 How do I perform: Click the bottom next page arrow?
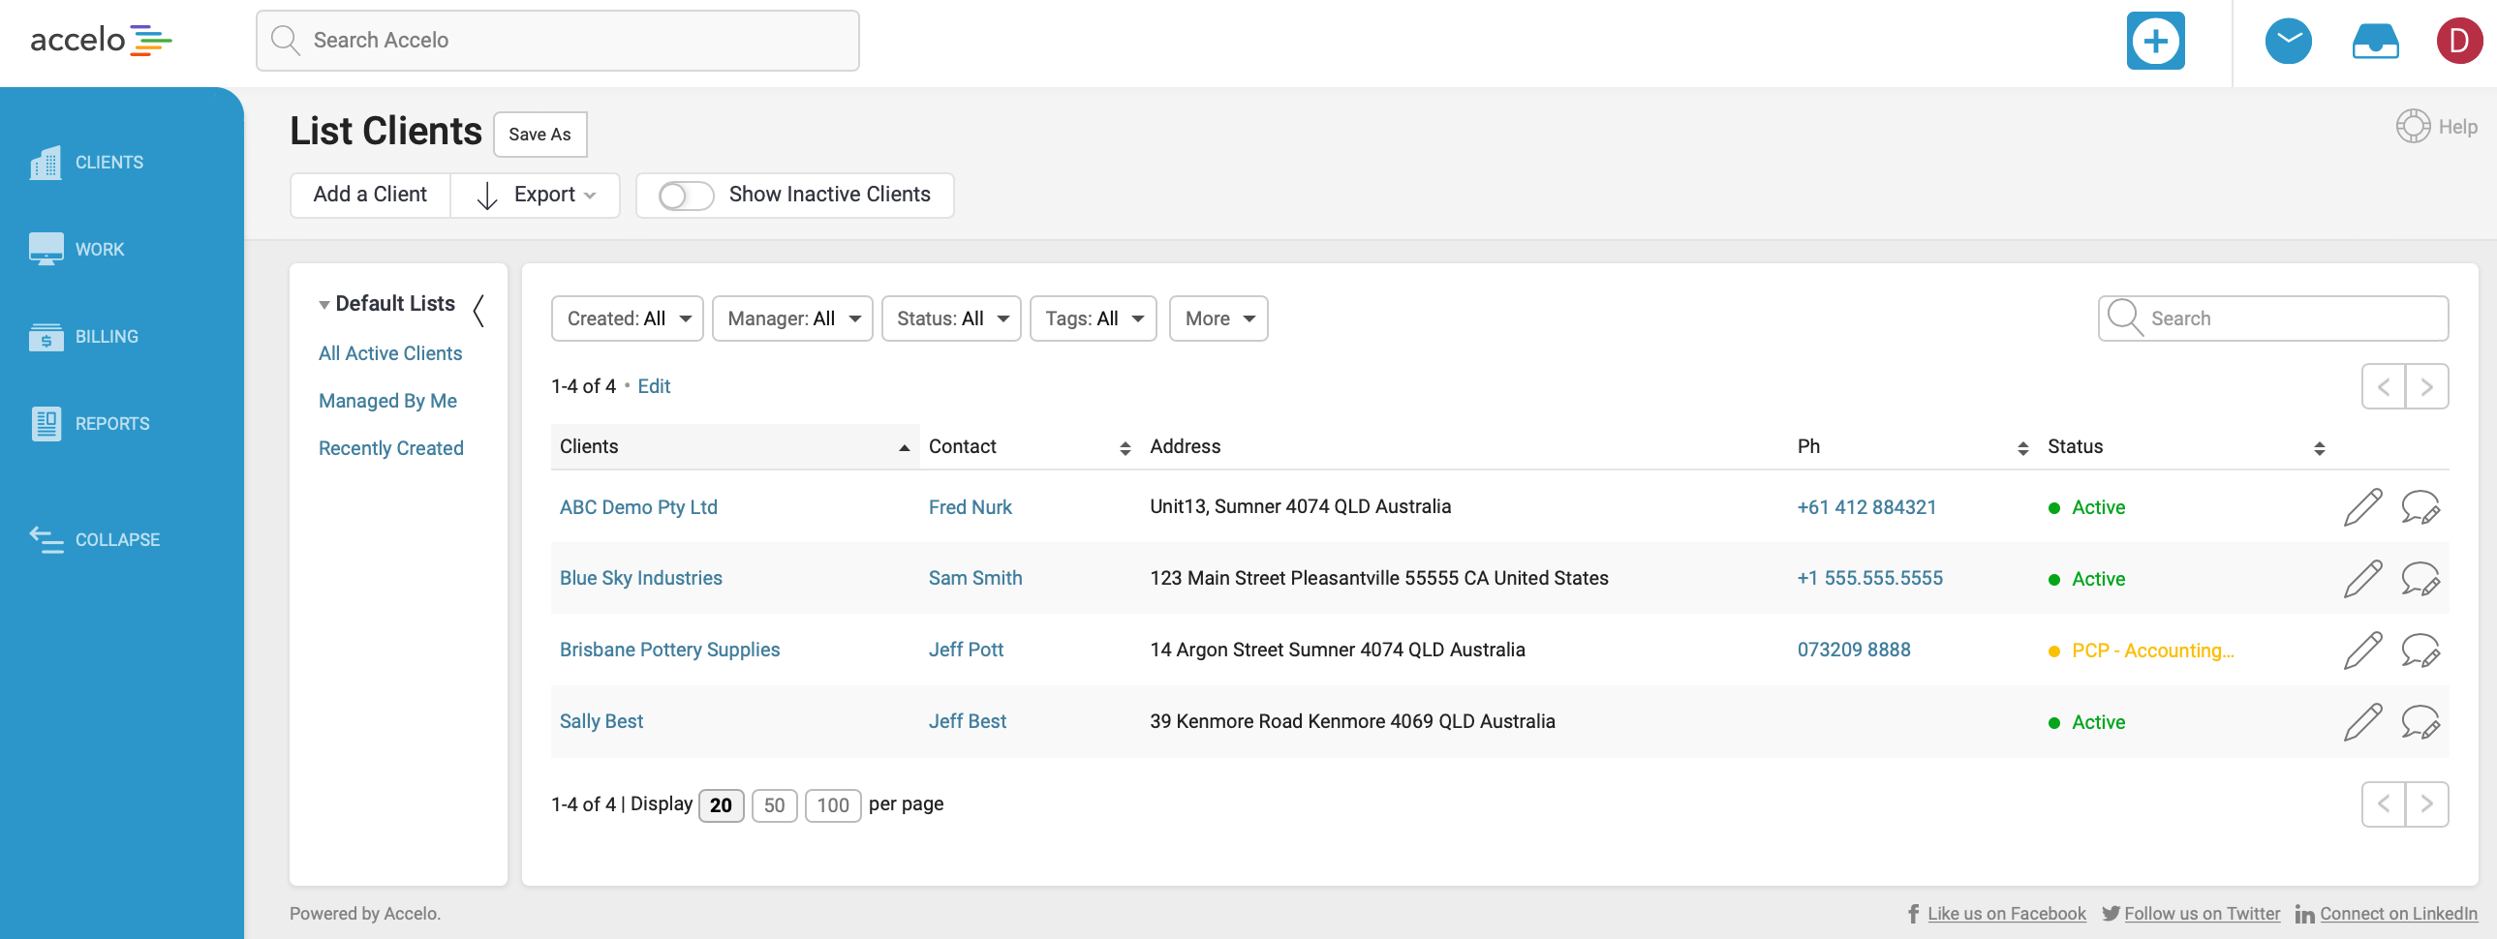pyautogui.click(x=2426, y=803)
